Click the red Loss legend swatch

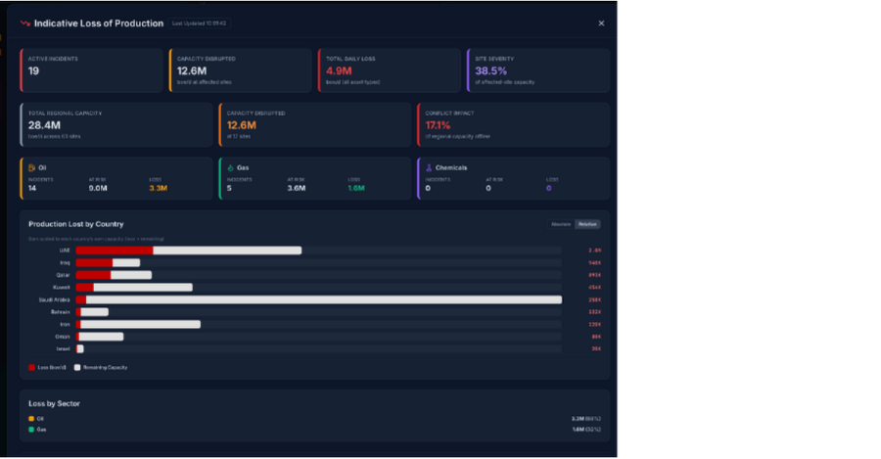[31, 367]
